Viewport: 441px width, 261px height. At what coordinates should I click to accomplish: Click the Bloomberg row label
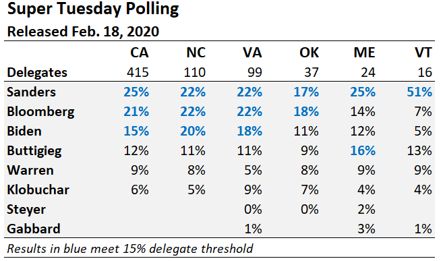[40, 112]
